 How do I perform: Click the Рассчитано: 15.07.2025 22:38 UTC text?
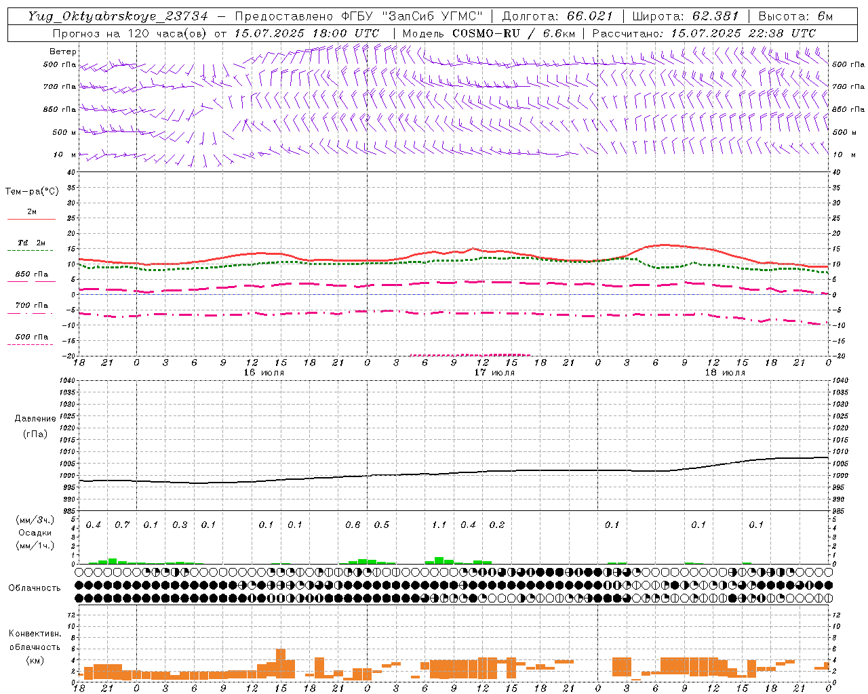704,33
